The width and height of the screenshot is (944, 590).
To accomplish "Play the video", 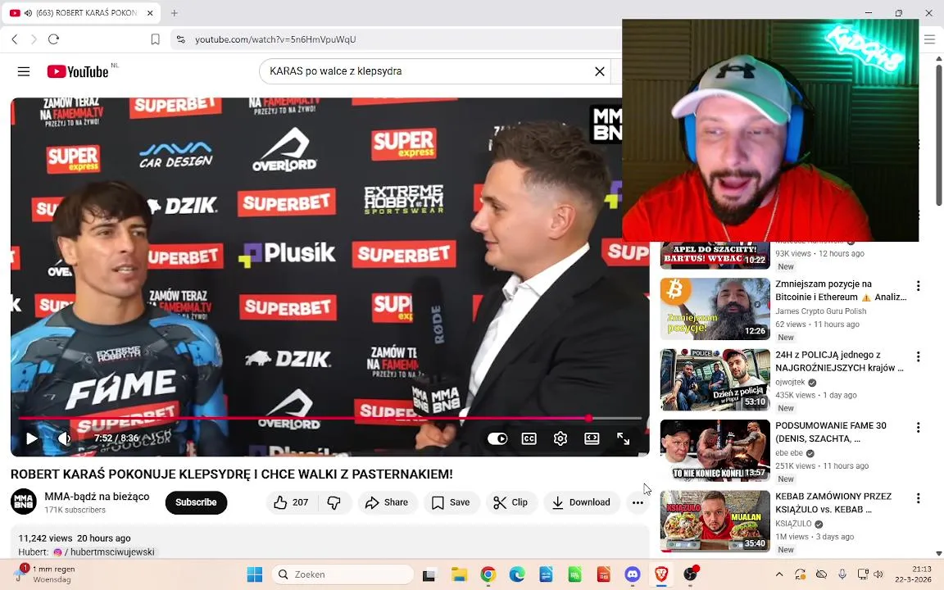I will [x=31, y=438].
